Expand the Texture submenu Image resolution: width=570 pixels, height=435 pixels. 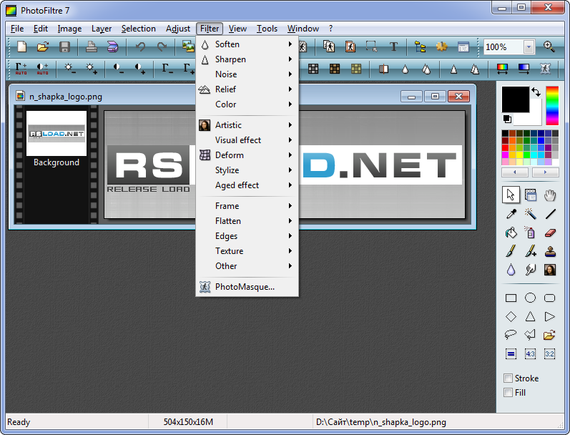[x=247, y=251]
